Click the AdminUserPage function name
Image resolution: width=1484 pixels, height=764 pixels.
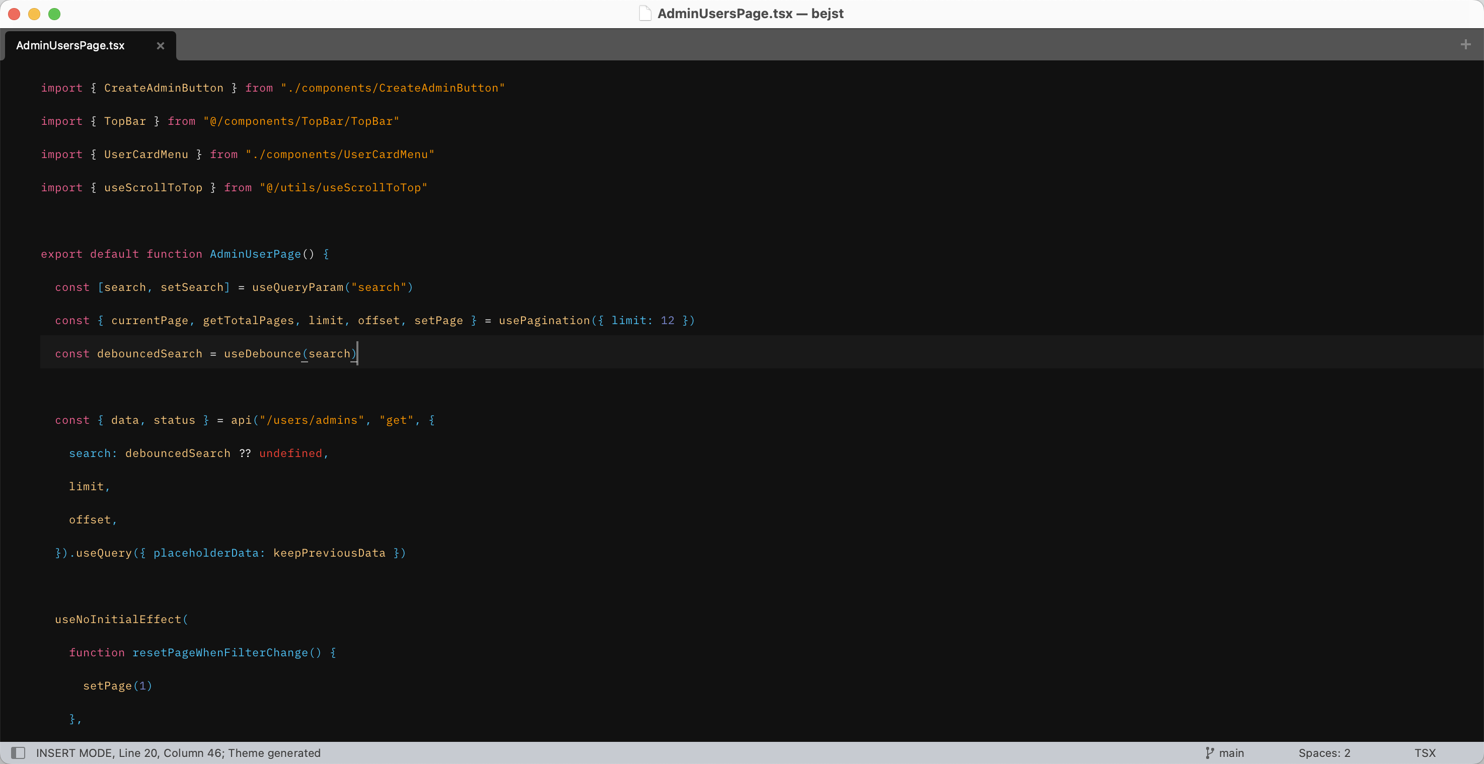coord(255,254)
